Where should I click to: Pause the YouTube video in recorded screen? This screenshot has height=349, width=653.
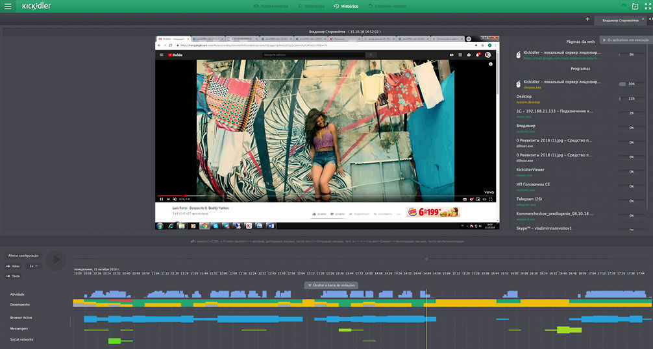click(x=161, y=199)
